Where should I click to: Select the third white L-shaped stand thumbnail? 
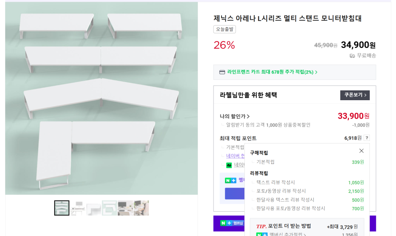pyautogui.click(x=94, y=208)
